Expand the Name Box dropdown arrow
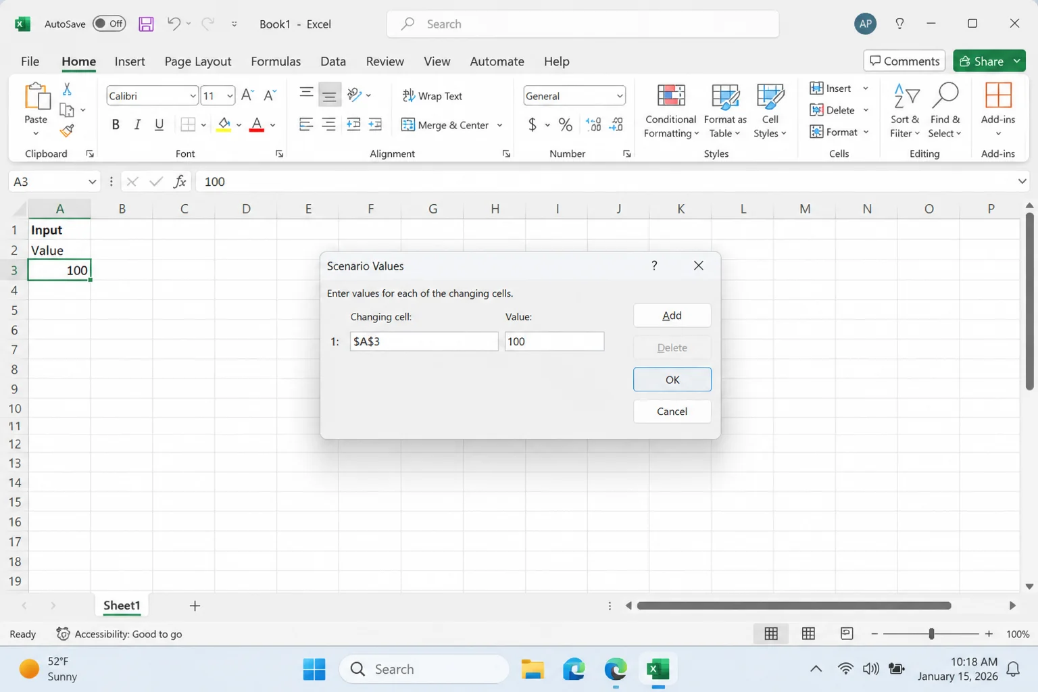This screenshot has width=1038, height=692. click(93, 182)
